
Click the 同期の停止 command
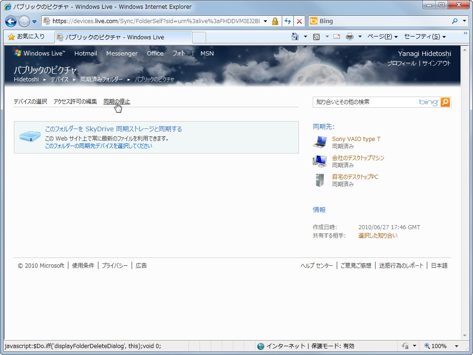(x=117, y=102)
